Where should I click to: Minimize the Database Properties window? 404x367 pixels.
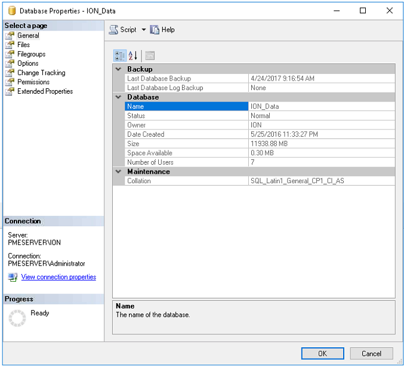(x=337, y=11)
